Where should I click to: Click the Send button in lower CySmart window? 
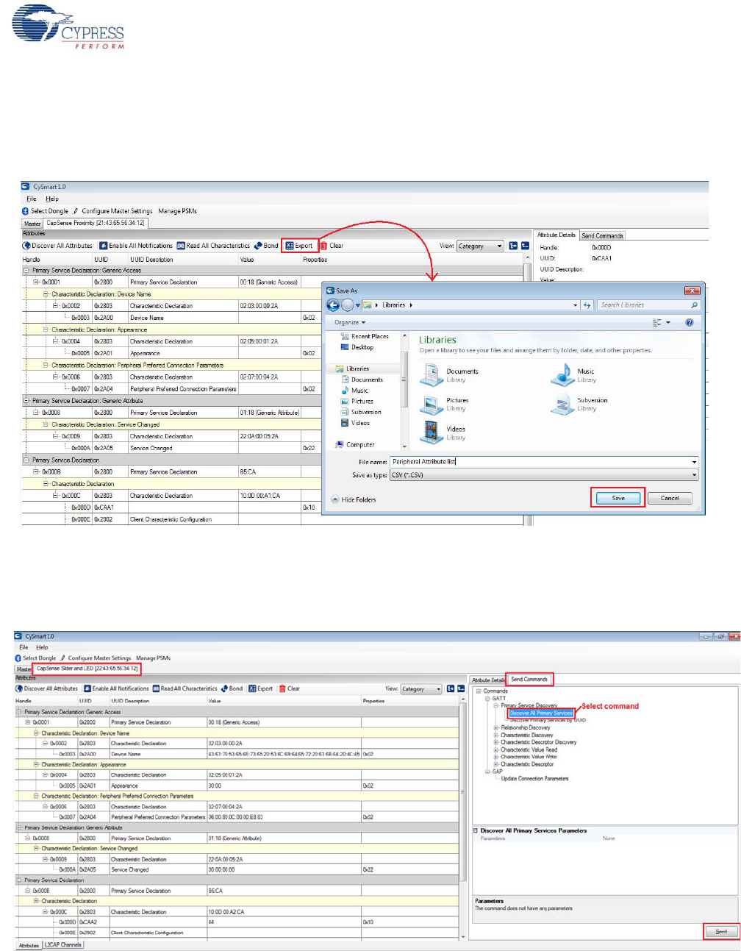[x=721, y=931]
